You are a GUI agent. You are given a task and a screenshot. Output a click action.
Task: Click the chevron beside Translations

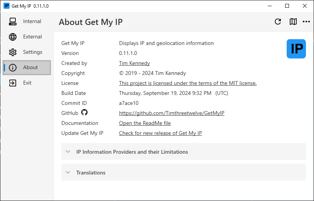pos(68,173)
